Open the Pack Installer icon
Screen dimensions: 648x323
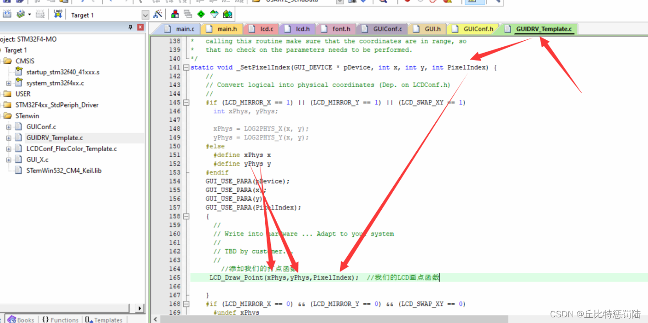click(228, 14)
